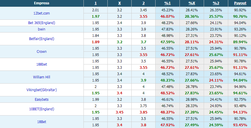Viewport: 251px width, 128px height.
Task: Select Betfair current home odds 1.89
Action: (95, 42)
